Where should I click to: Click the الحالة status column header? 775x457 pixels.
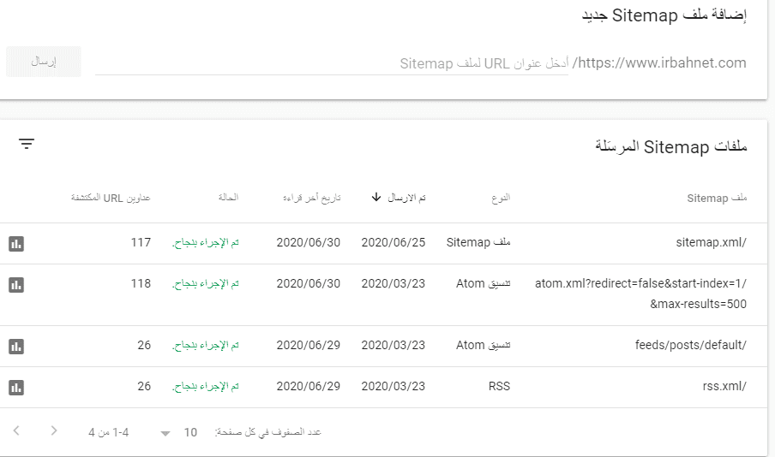pyautogui.click(x=226, y=198)
